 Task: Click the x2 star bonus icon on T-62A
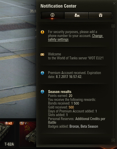click(9, 123)
